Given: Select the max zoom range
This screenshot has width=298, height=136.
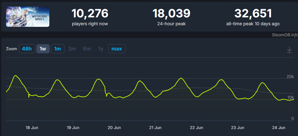Looking at the screenshot, I should coord(117,49).
